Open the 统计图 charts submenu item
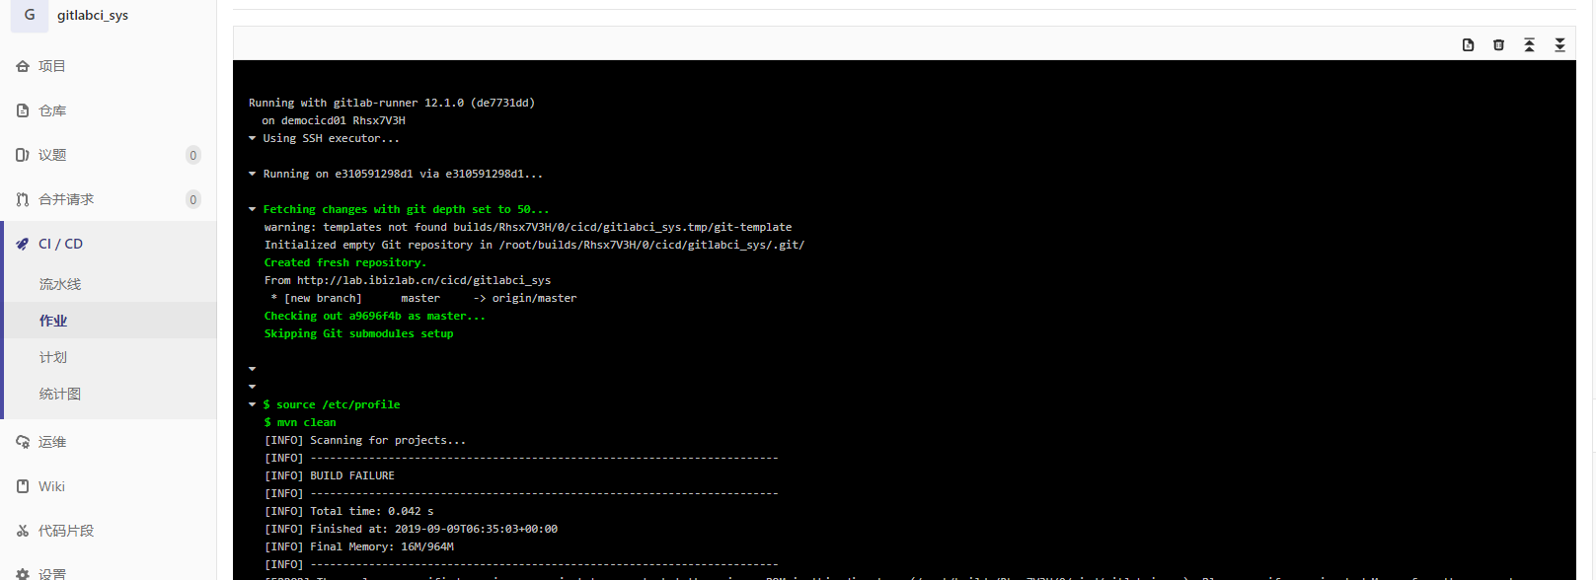The image size is (1596, 580). 60,394
